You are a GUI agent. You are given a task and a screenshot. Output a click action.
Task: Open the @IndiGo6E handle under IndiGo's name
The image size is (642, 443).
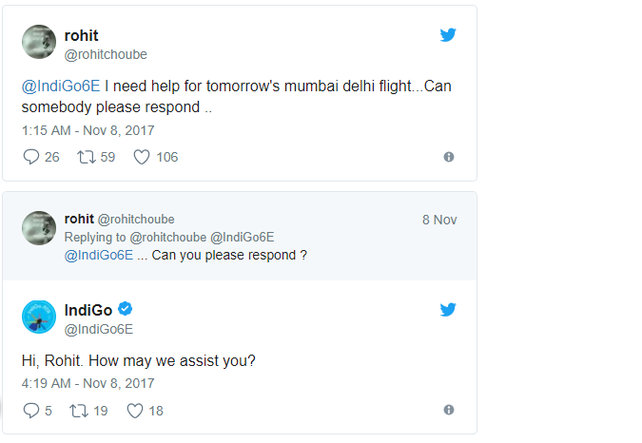coord(98,329)
